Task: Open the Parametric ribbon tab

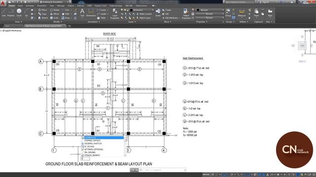Action: 41,6
